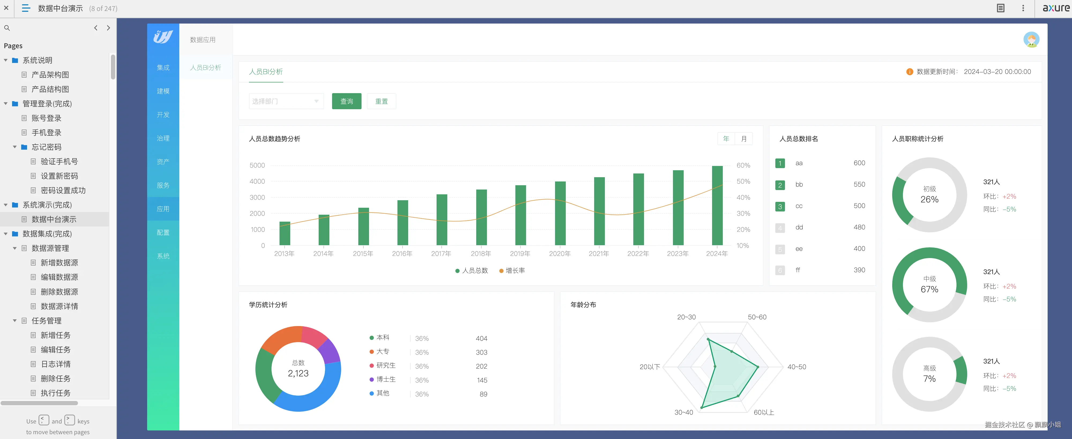
Task: Switch trend chart to 月 view
Action: 744,139
